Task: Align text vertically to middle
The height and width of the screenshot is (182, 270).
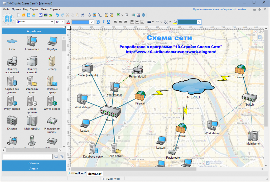Action: 137,22
